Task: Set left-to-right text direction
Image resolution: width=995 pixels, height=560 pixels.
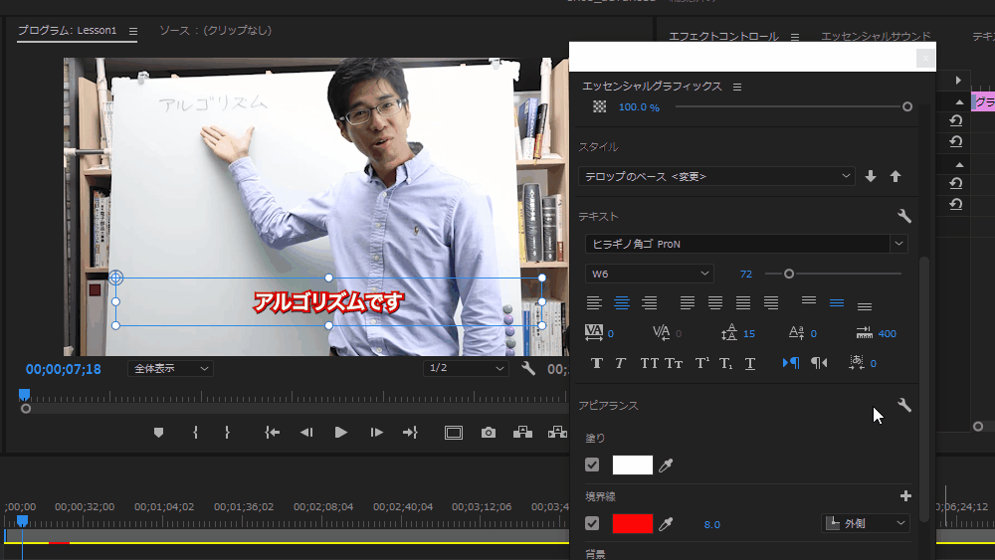Action: click(x=791, y=363)
